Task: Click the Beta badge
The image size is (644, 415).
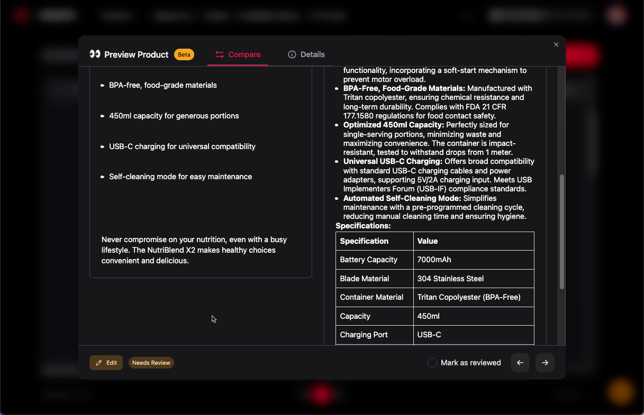Action: [x=184, y=54]
